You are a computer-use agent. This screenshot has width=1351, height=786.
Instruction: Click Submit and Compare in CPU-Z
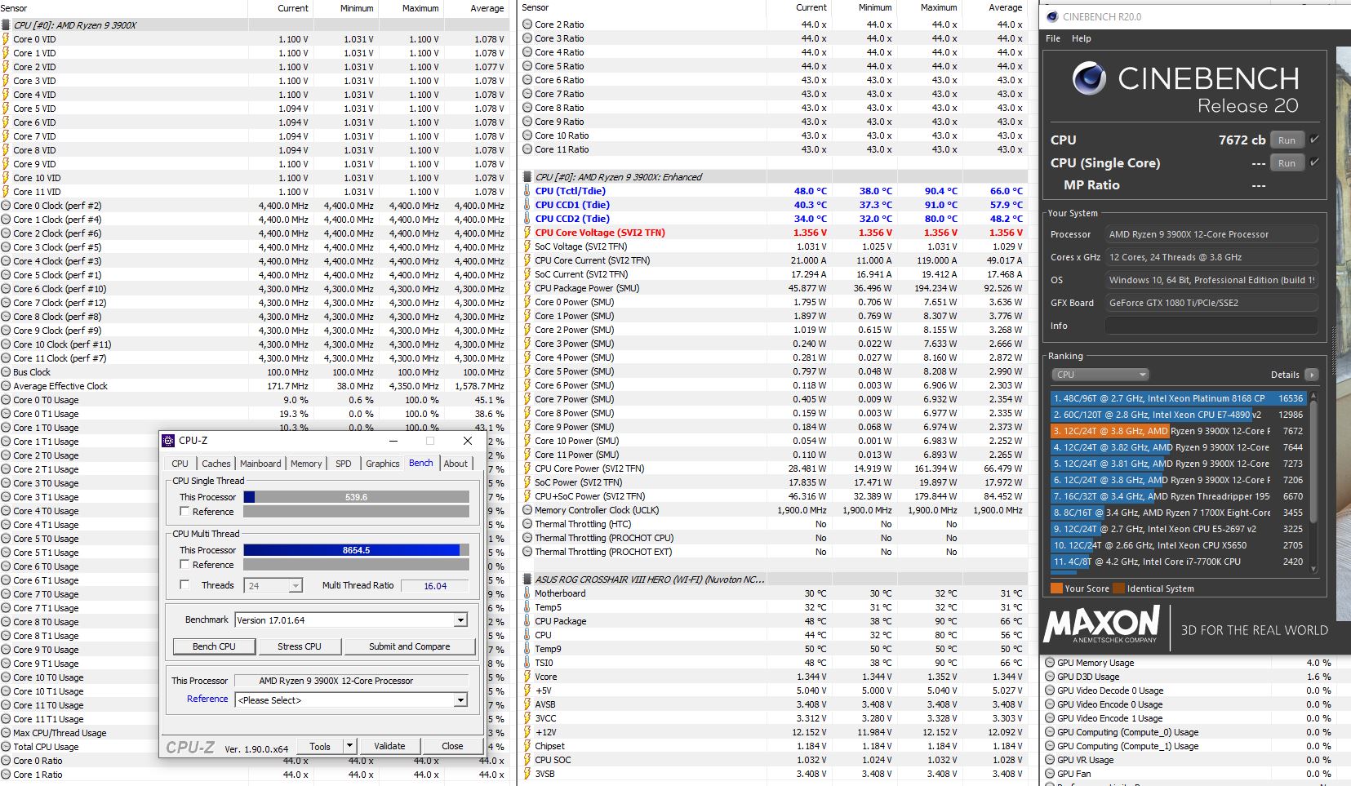click(x=410, y=646)
